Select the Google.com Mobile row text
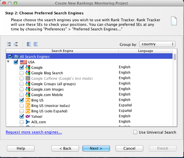Screen dimensions: 184x158 point(47,95)
